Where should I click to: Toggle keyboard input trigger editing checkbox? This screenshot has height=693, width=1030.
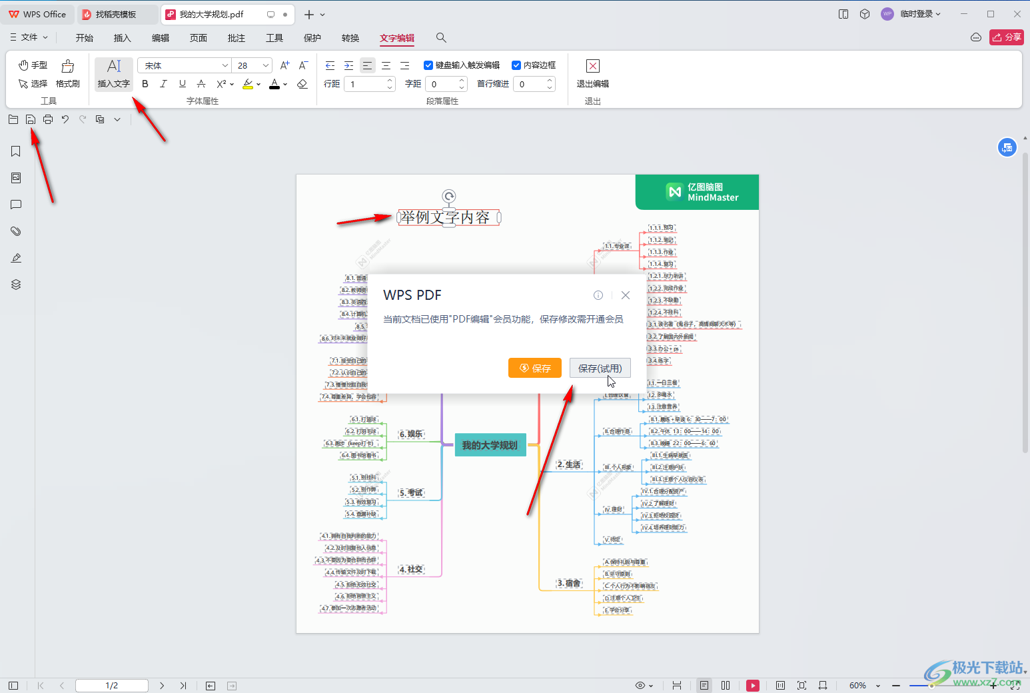point(428,65)
